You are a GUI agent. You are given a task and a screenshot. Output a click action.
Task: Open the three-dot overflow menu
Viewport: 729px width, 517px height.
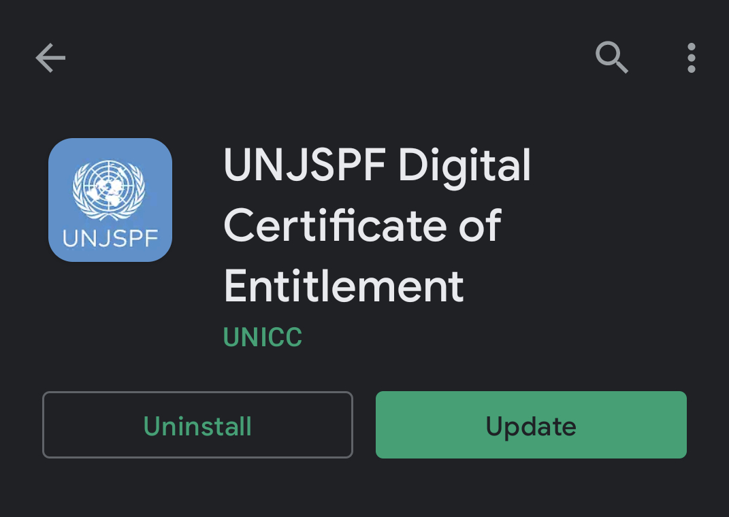click(692, 58)
